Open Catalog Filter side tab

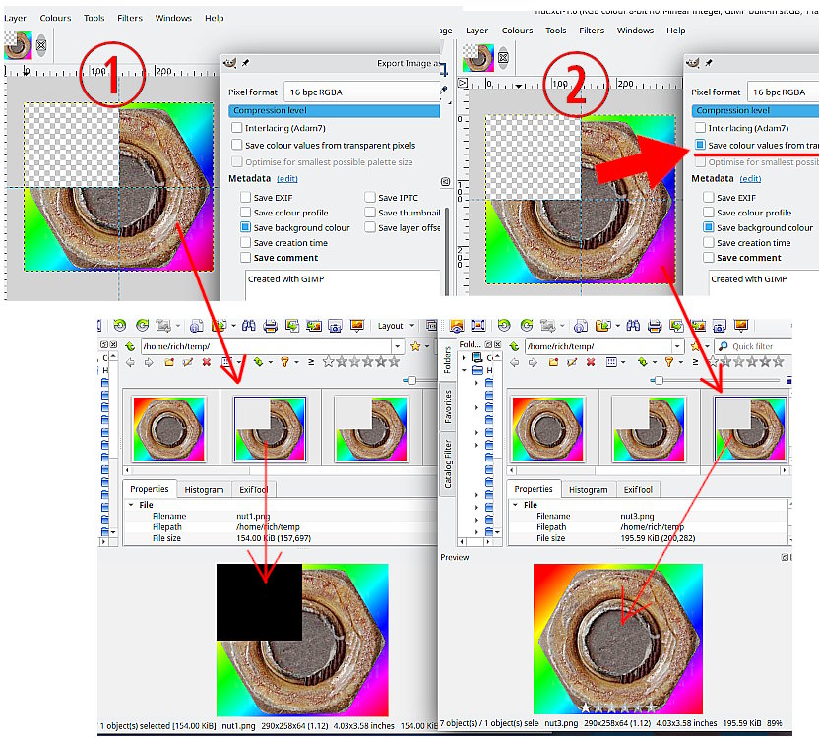point(448,463)
